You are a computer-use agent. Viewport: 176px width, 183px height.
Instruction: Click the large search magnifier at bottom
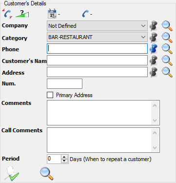pos(47,173)
